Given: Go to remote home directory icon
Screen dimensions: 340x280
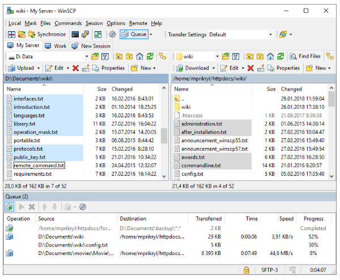Looking at the screenshot, I should pos(270,57).
